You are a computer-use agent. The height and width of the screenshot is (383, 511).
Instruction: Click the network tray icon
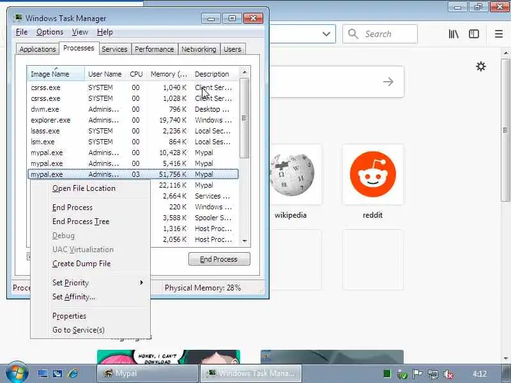point(433,374)
